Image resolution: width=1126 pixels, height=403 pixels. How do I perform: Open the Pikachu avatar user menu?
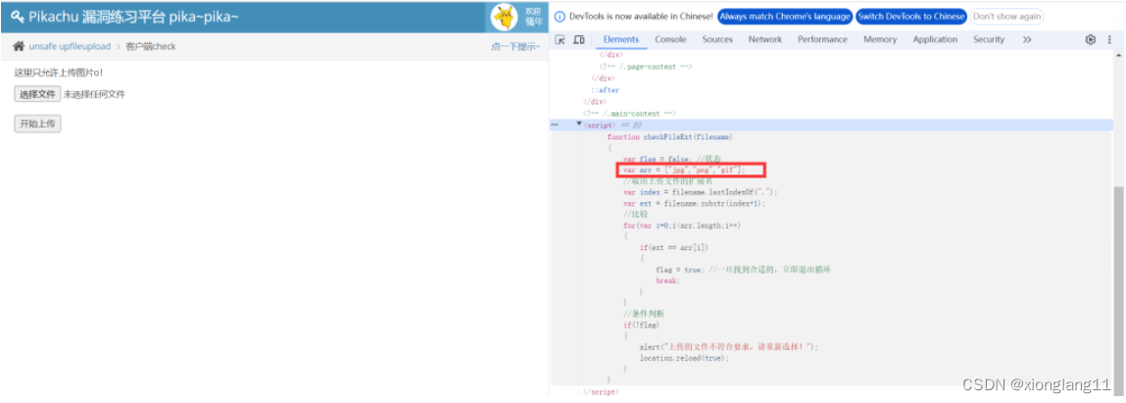coord(504,17)
